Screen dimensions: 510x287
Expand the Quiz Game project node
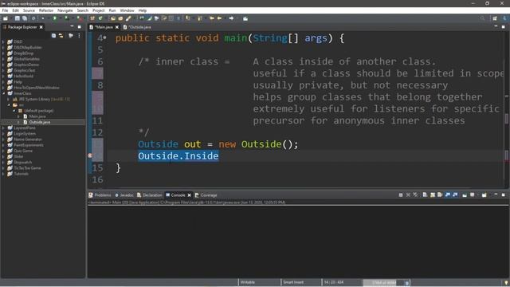click(x=3, y=151)
